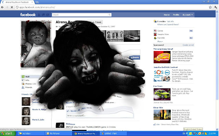
Task: Click Where can I spend these link
Action: (x=168, y=24)
